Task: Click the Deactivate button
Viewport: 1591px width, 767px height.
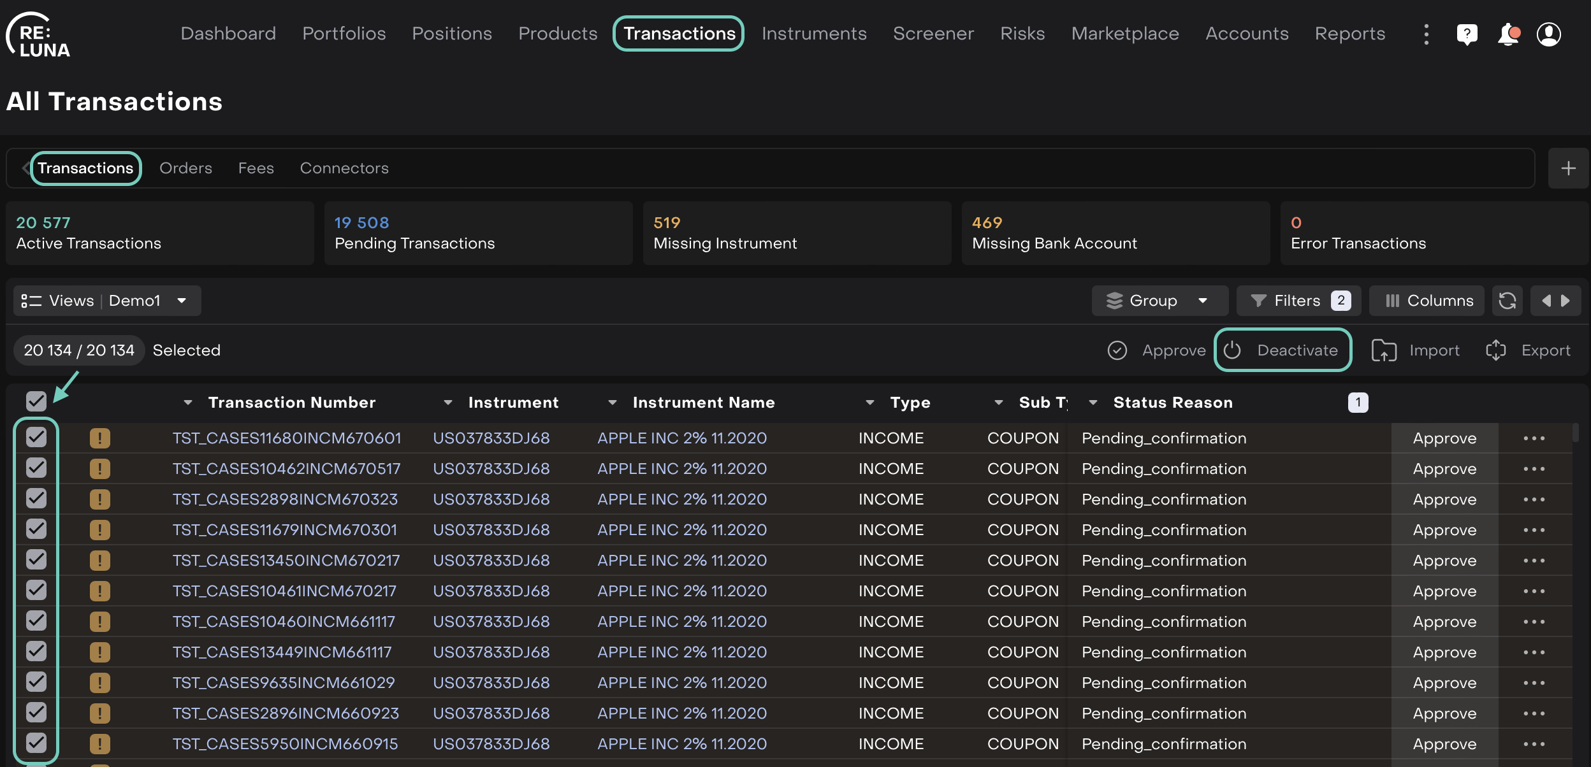Action: point(1282,350)
